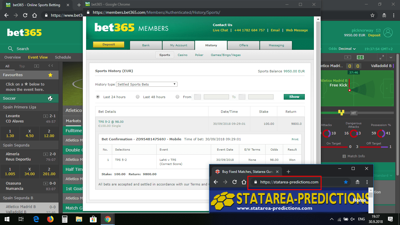
Task: Select the Last 48 hours radio button
Action: 138,97
